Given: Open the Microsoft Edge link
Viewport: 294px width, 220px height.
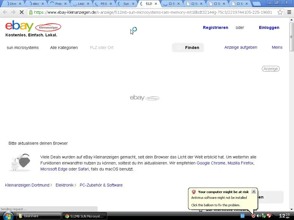Looking at the screenshot, I should click(x=54, y=169).
